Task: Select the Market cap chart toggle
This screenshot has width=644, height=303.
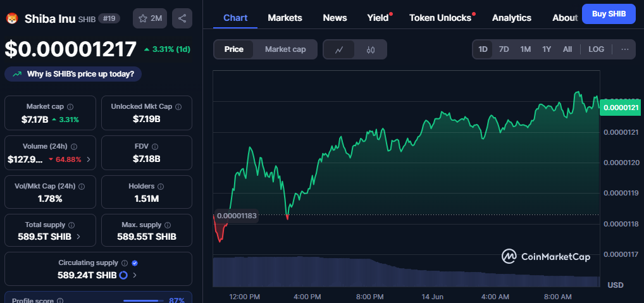Action: click(x=285, y=50)
